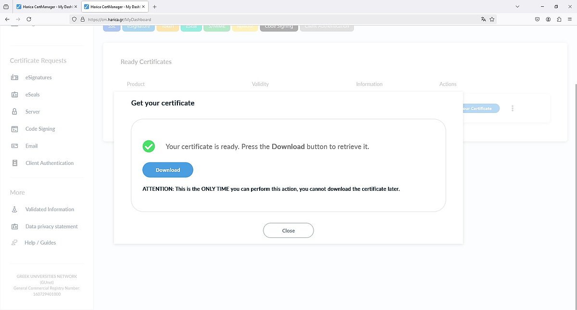The width and height of the screenshot is (577, 310).
Task: Click the Client Authentication badge icon
Action: pos(14,163)
